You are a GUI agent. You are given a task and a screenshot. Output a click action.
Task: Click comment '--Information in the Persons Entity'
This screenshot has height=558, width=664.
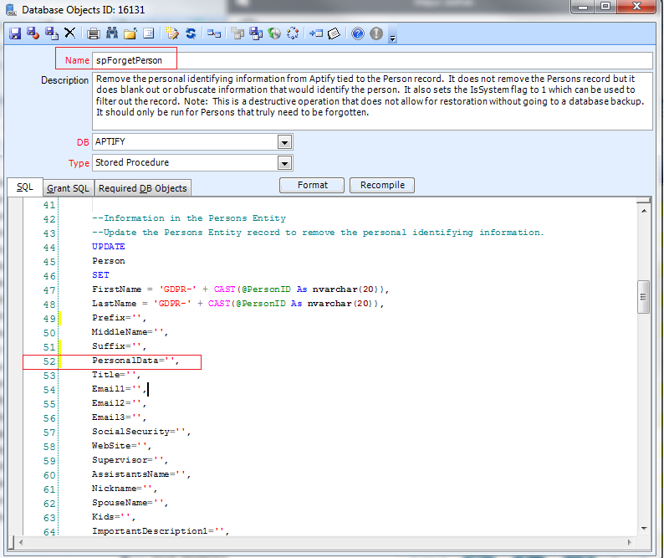click(x=189, y=218)
